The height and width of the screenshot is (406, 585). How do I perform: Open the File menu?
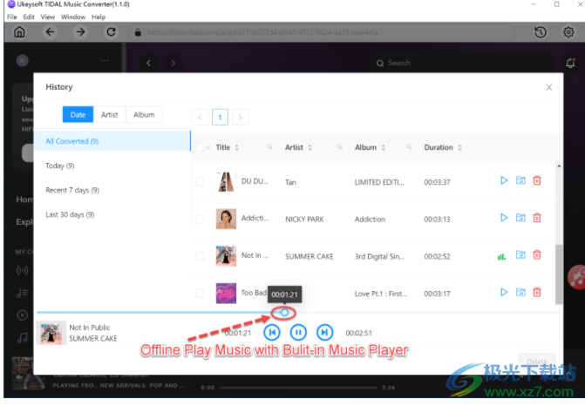coord(12,17)
